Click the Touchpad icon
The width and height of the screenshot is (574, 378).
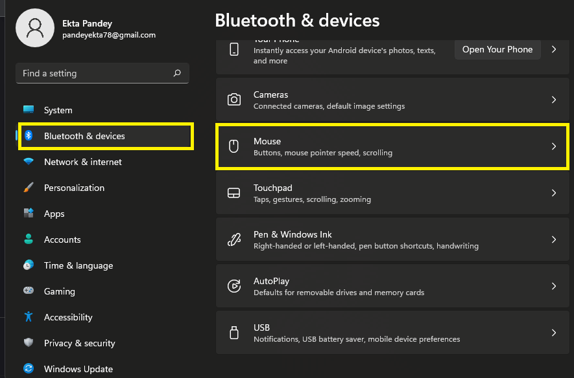click(x=234, y=193)
